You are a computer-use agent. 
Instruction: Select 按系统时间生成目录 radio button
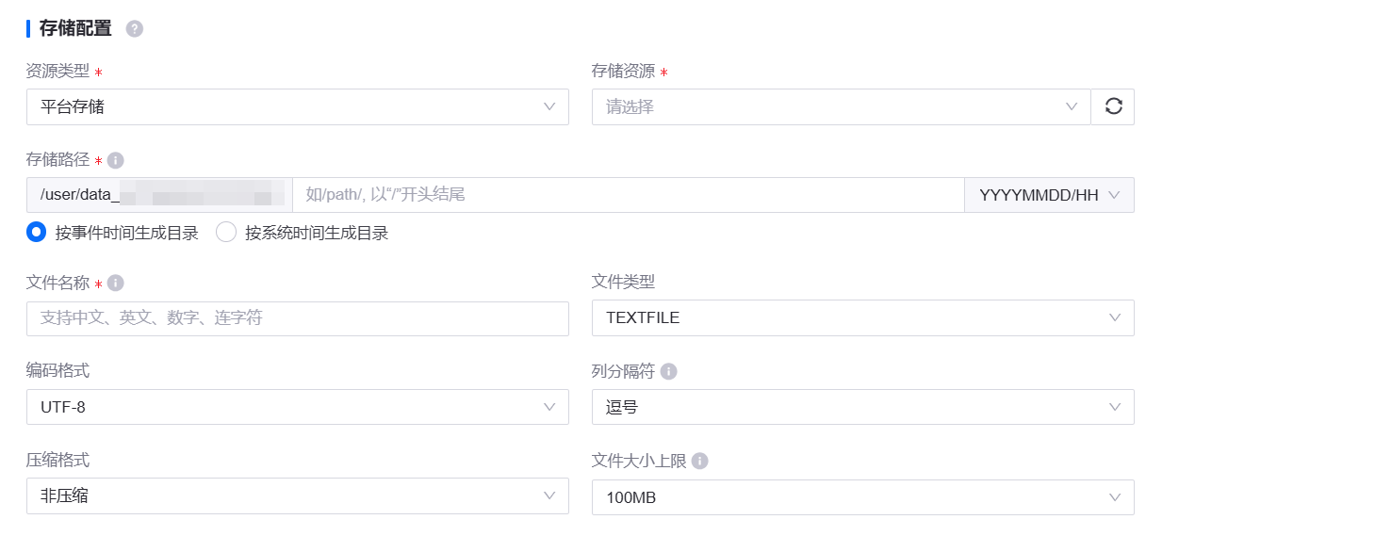[x=226, y=233]
